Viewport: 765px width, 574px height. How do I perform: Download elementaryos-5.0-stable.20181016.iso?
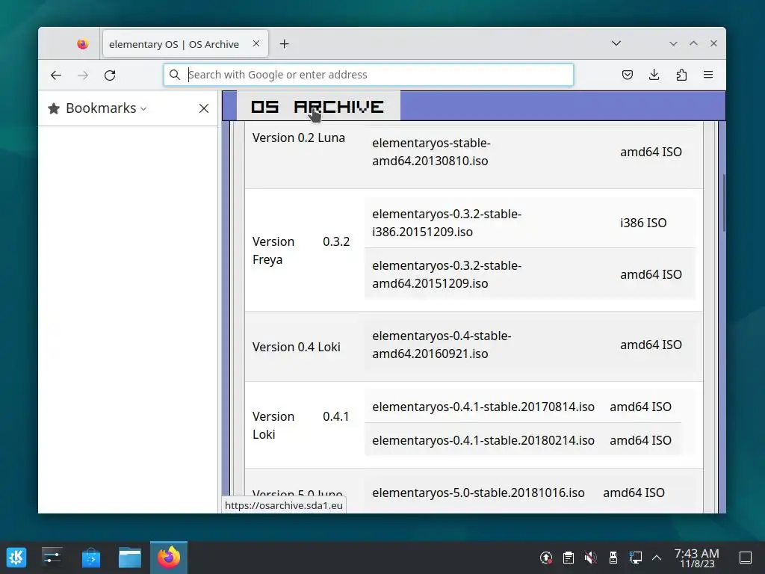478,493
